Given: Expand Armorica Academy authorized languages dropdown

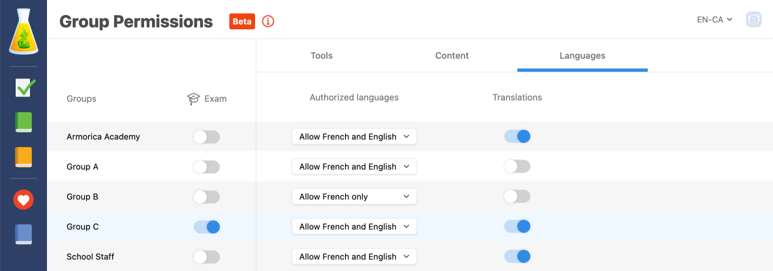Looking at the screenshot, I should (354, 137).
